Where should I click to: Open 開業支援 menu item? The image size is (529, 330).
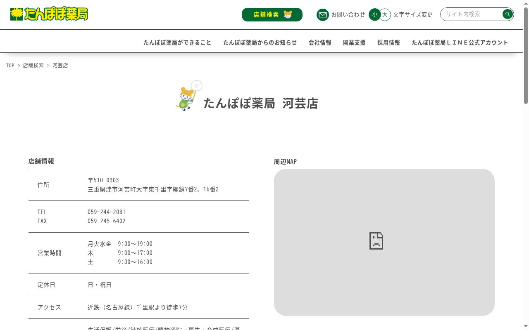(x=354, y=42)
